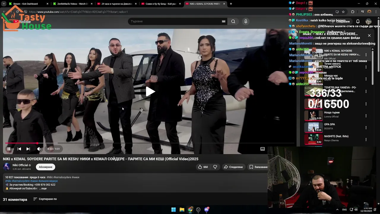This screenshot has width=380, height=214.
Task: Show hidden system tray icons
Action: (337, 210)
